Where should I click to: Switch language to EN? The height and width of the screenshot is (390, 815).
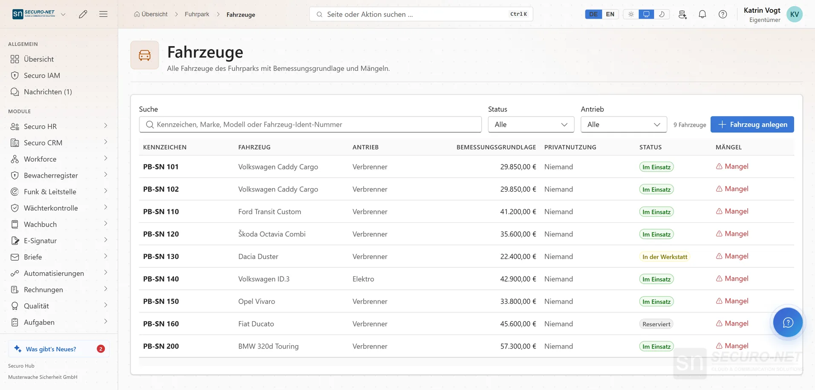610,14
